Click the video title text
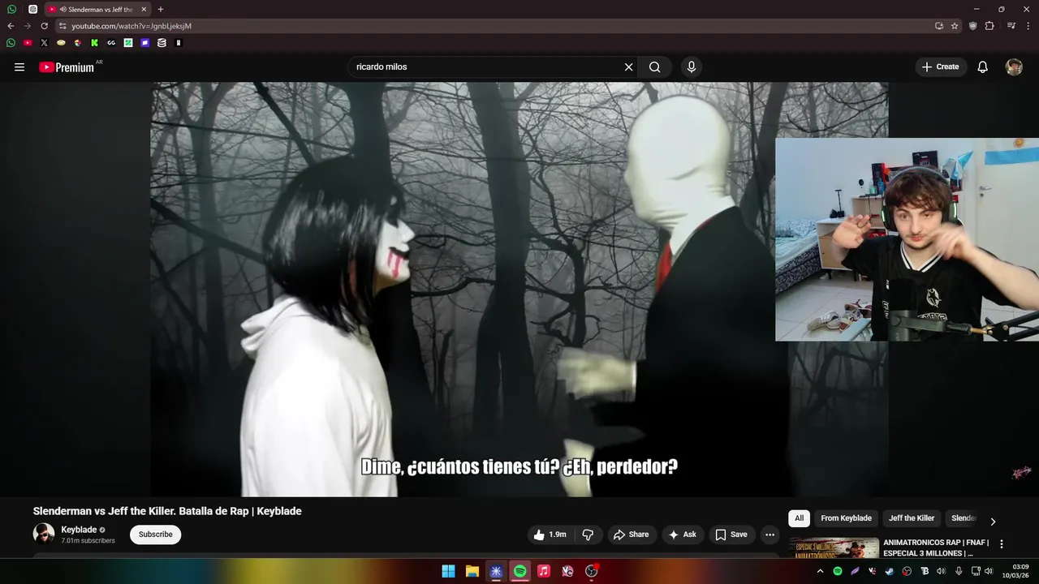 click(x=167, y=511)
